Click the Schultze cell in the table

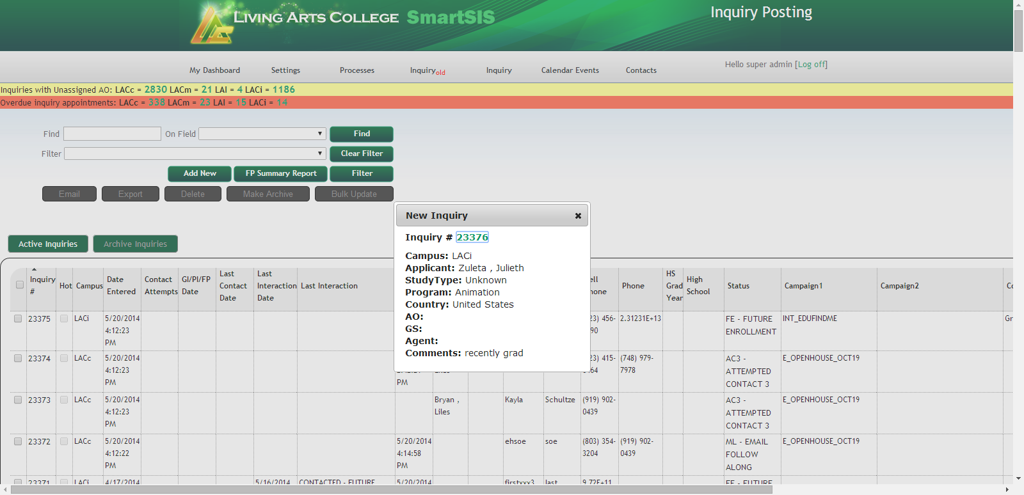click(x=560, y=400)
